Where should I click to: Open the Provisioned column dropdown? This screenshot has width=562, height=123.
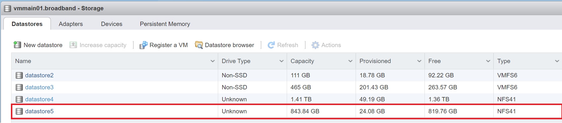coord(419,61)
